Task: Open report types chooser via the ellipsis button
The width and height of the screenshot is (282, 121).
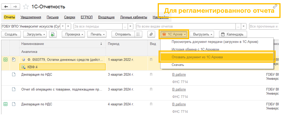Action: coord(238,26)
